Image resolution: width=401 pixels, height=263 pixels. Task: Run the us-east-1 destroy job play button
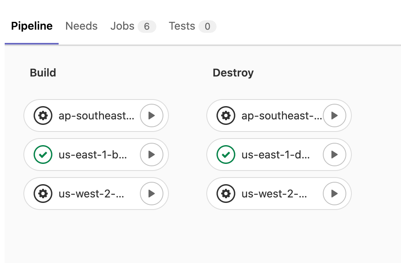point(335,155)
